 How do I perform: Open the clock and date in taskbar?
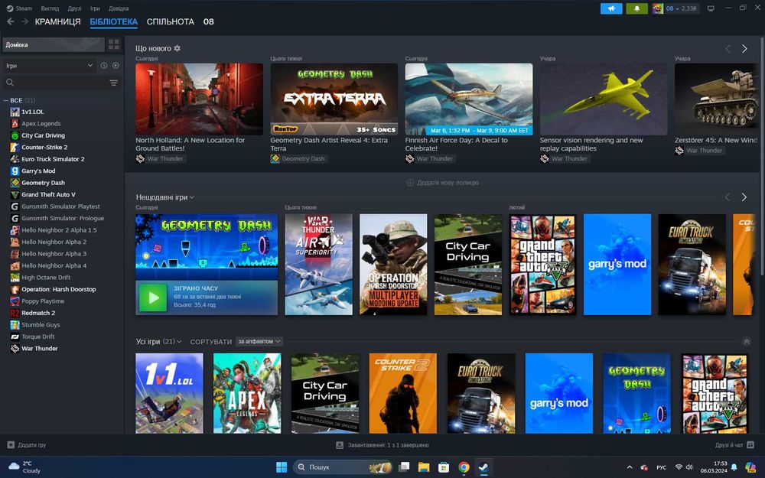coord(714,467)
